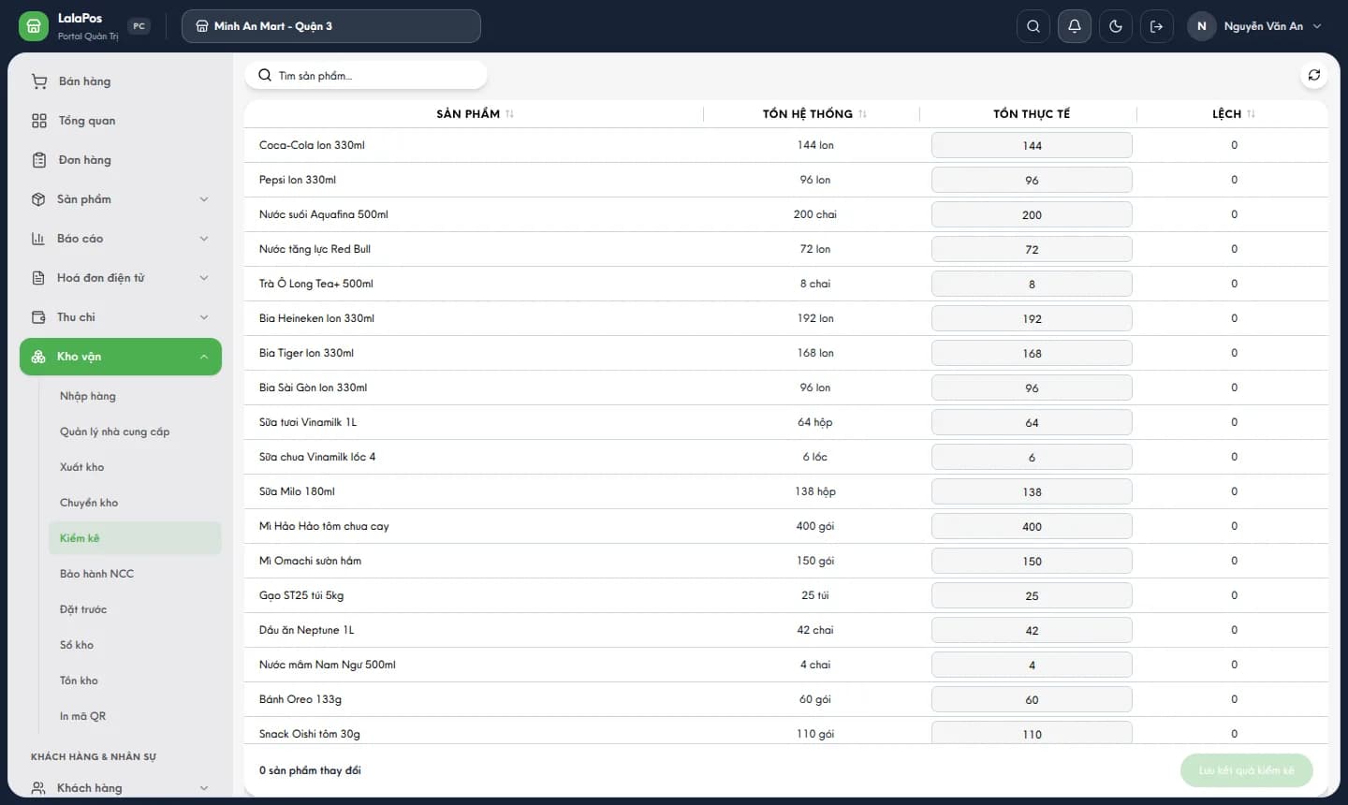This screenshot has height=805, width=1348.
Task: Click the N user avatar
Action: pyautogui.click(x=1202, y=26)
